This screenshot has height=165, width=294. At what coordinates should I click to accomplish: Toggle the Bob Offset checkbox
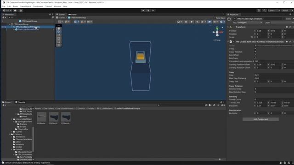[255, 55]
